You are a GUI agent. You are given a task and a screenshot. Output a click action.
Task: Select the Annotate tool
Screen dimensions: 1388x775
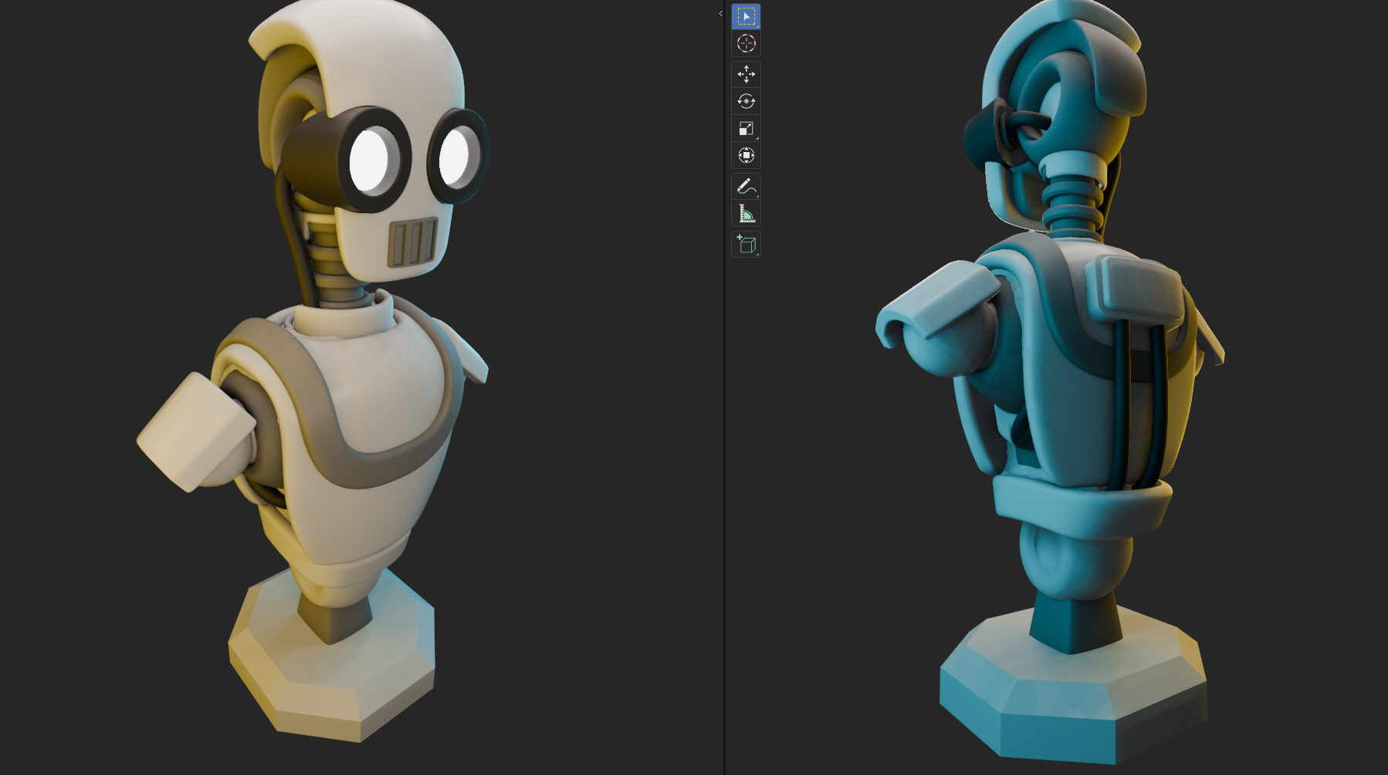pyautogui.click(x=746, y=185)
